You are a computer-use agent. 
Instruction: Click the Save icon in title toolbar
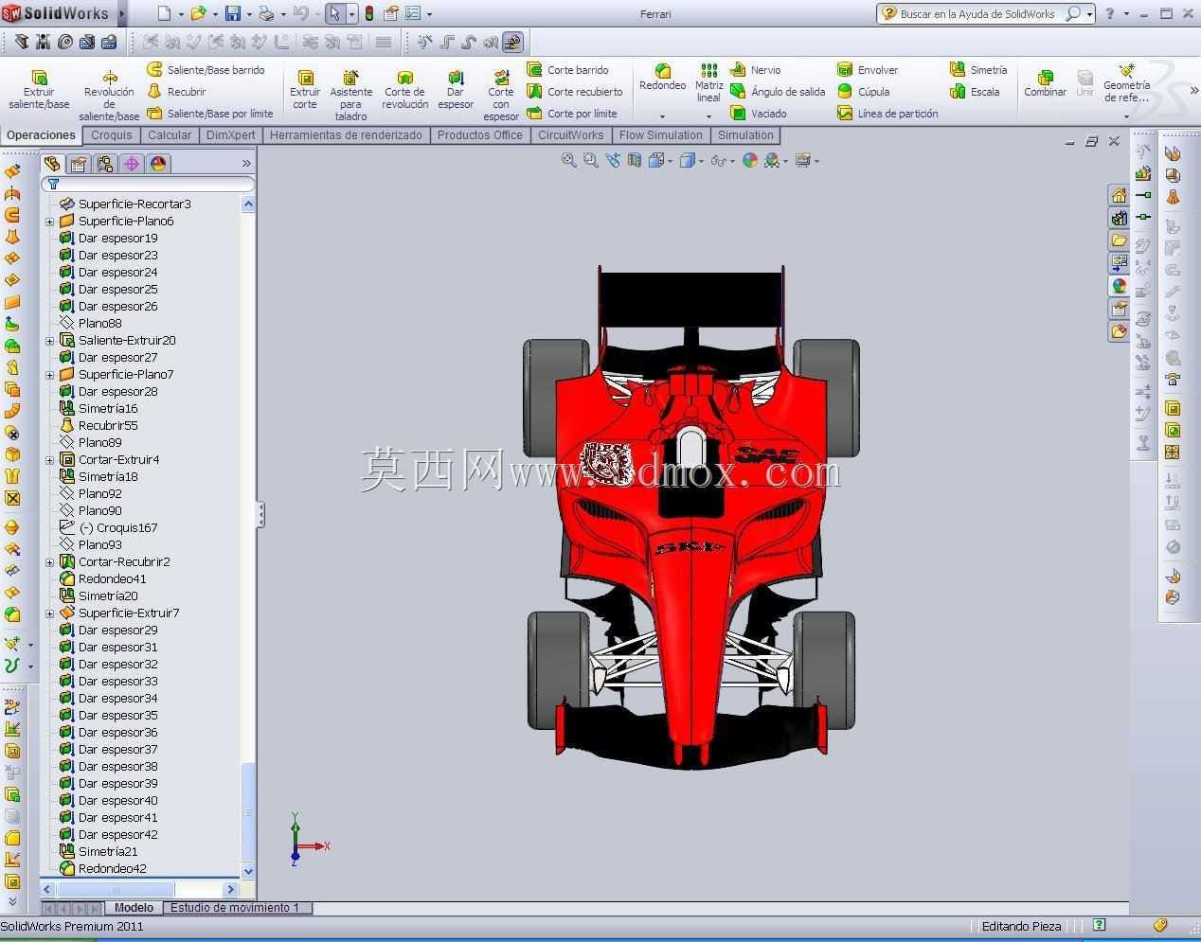point(232,13)
